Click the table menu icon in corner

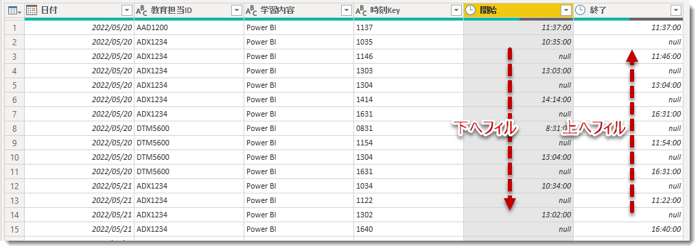click(x=14, y=10)
